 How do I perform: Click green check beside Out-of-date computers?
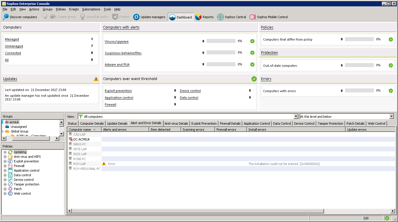pyautogui.click(x=391, y=65)
